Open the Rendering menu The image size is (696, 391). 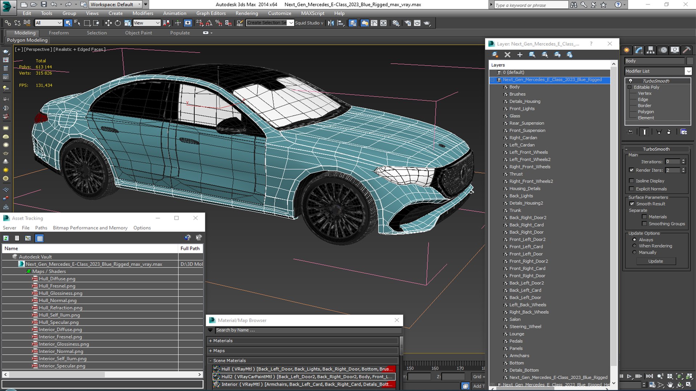coord(246,13)
